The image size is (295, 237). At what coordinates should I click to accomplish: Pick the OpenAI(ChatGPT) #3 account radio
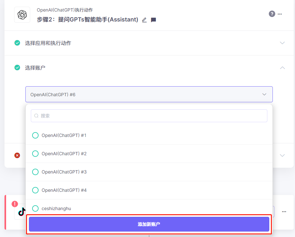tap(35, 172)
